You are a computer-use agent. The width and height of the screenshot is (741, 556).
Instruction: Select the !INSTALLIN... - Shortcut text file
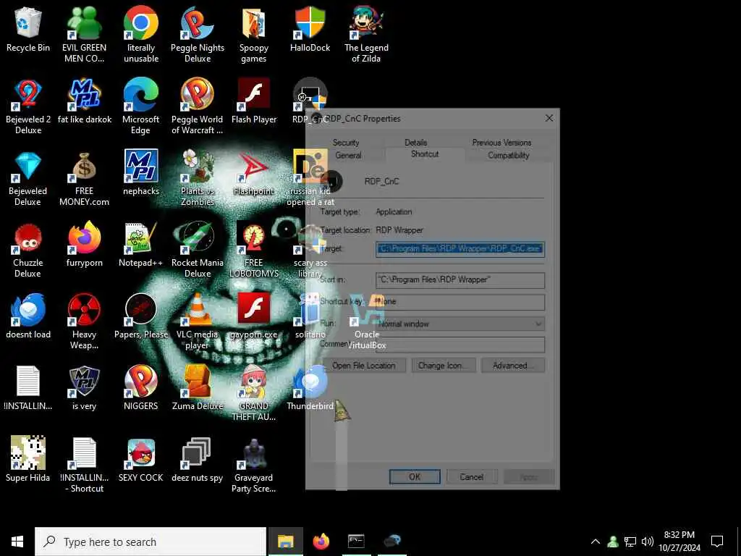pos(84,465)
